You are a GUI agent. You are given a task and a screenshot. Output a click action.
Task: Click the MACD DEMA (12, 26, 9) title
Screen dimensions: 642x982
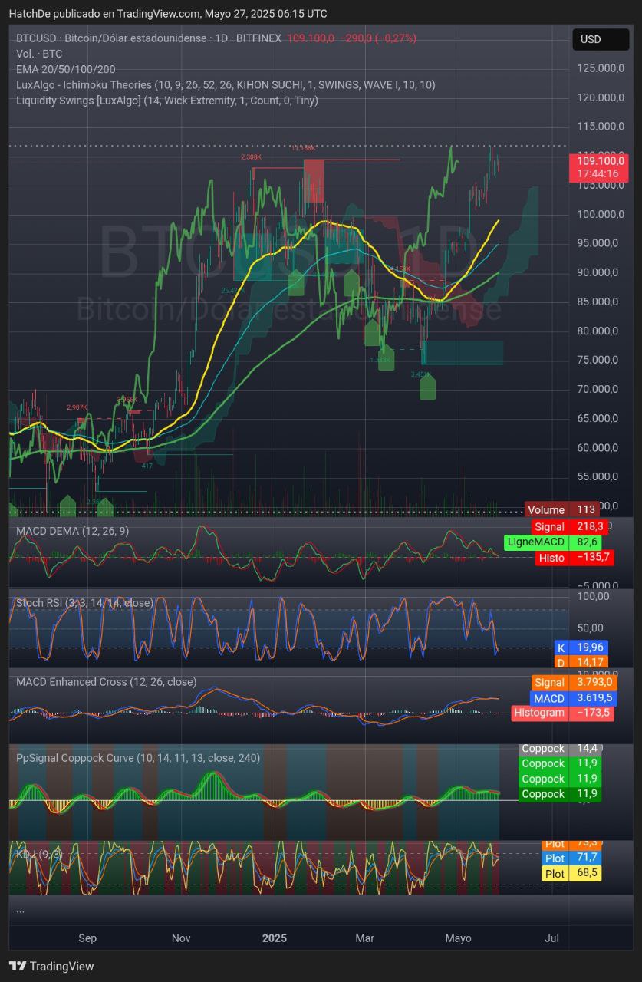(72, 530)
